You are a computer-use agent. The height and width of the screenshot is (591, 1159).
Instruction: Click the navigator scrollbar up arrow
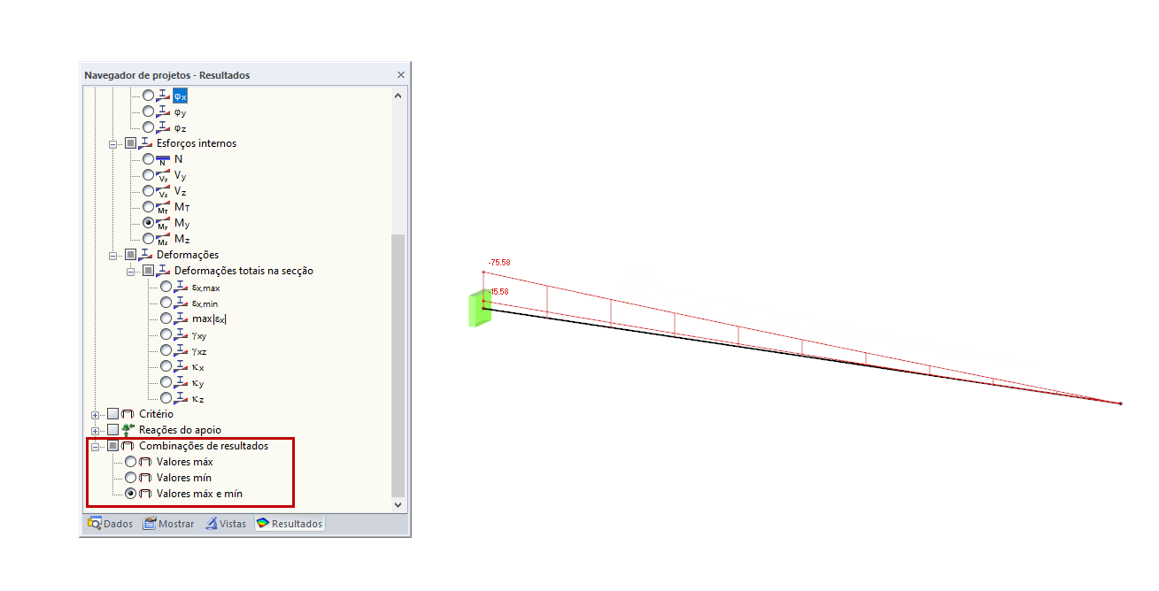point(398,95)
